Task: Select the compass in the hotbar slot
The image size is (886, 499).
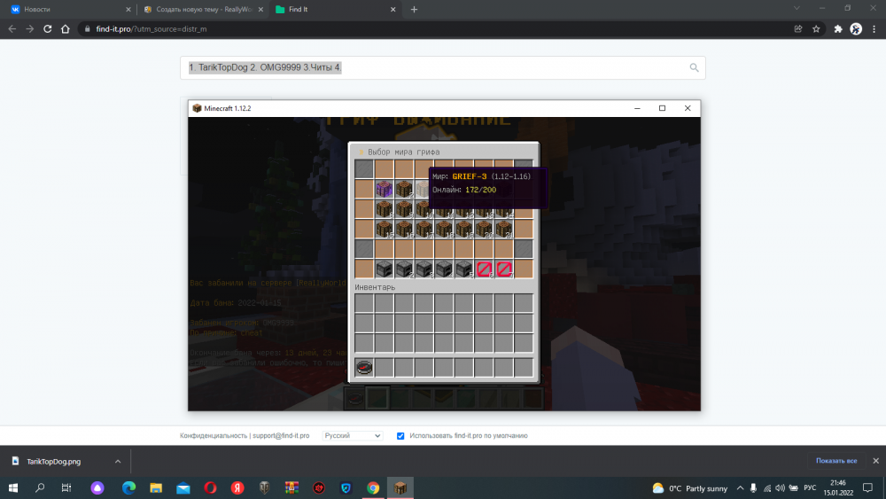Action: 364,367
